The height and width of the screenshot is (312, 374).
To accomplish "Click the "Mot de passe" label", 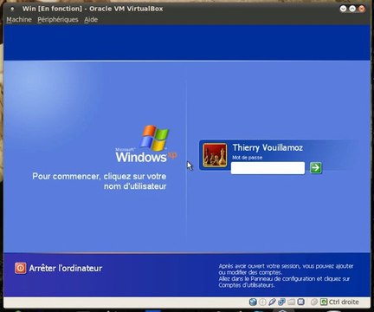I will (x=248, y=158).
